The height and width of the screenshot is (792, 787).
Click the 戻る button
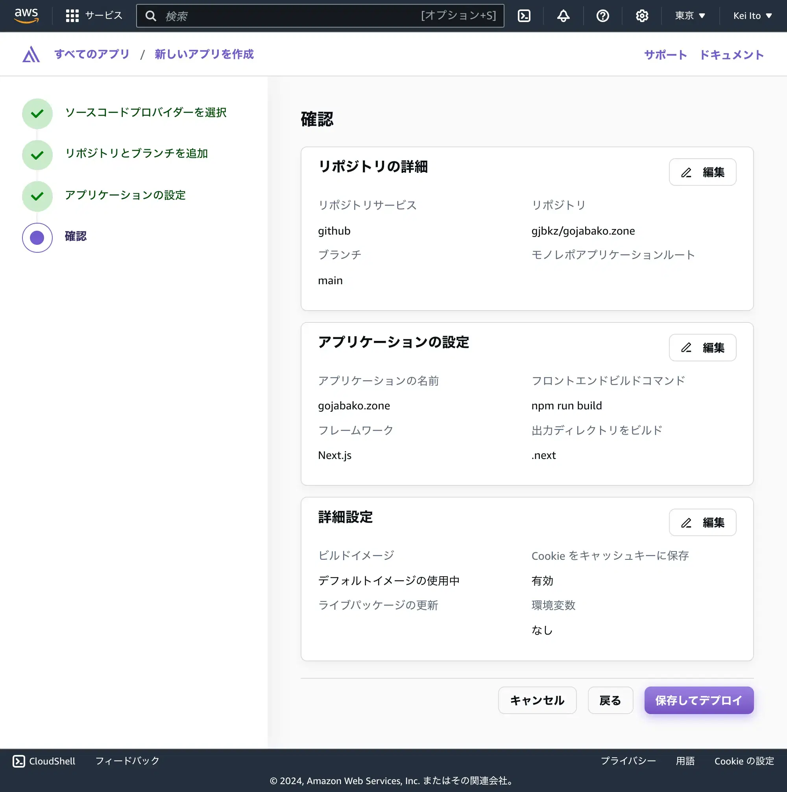610,701
